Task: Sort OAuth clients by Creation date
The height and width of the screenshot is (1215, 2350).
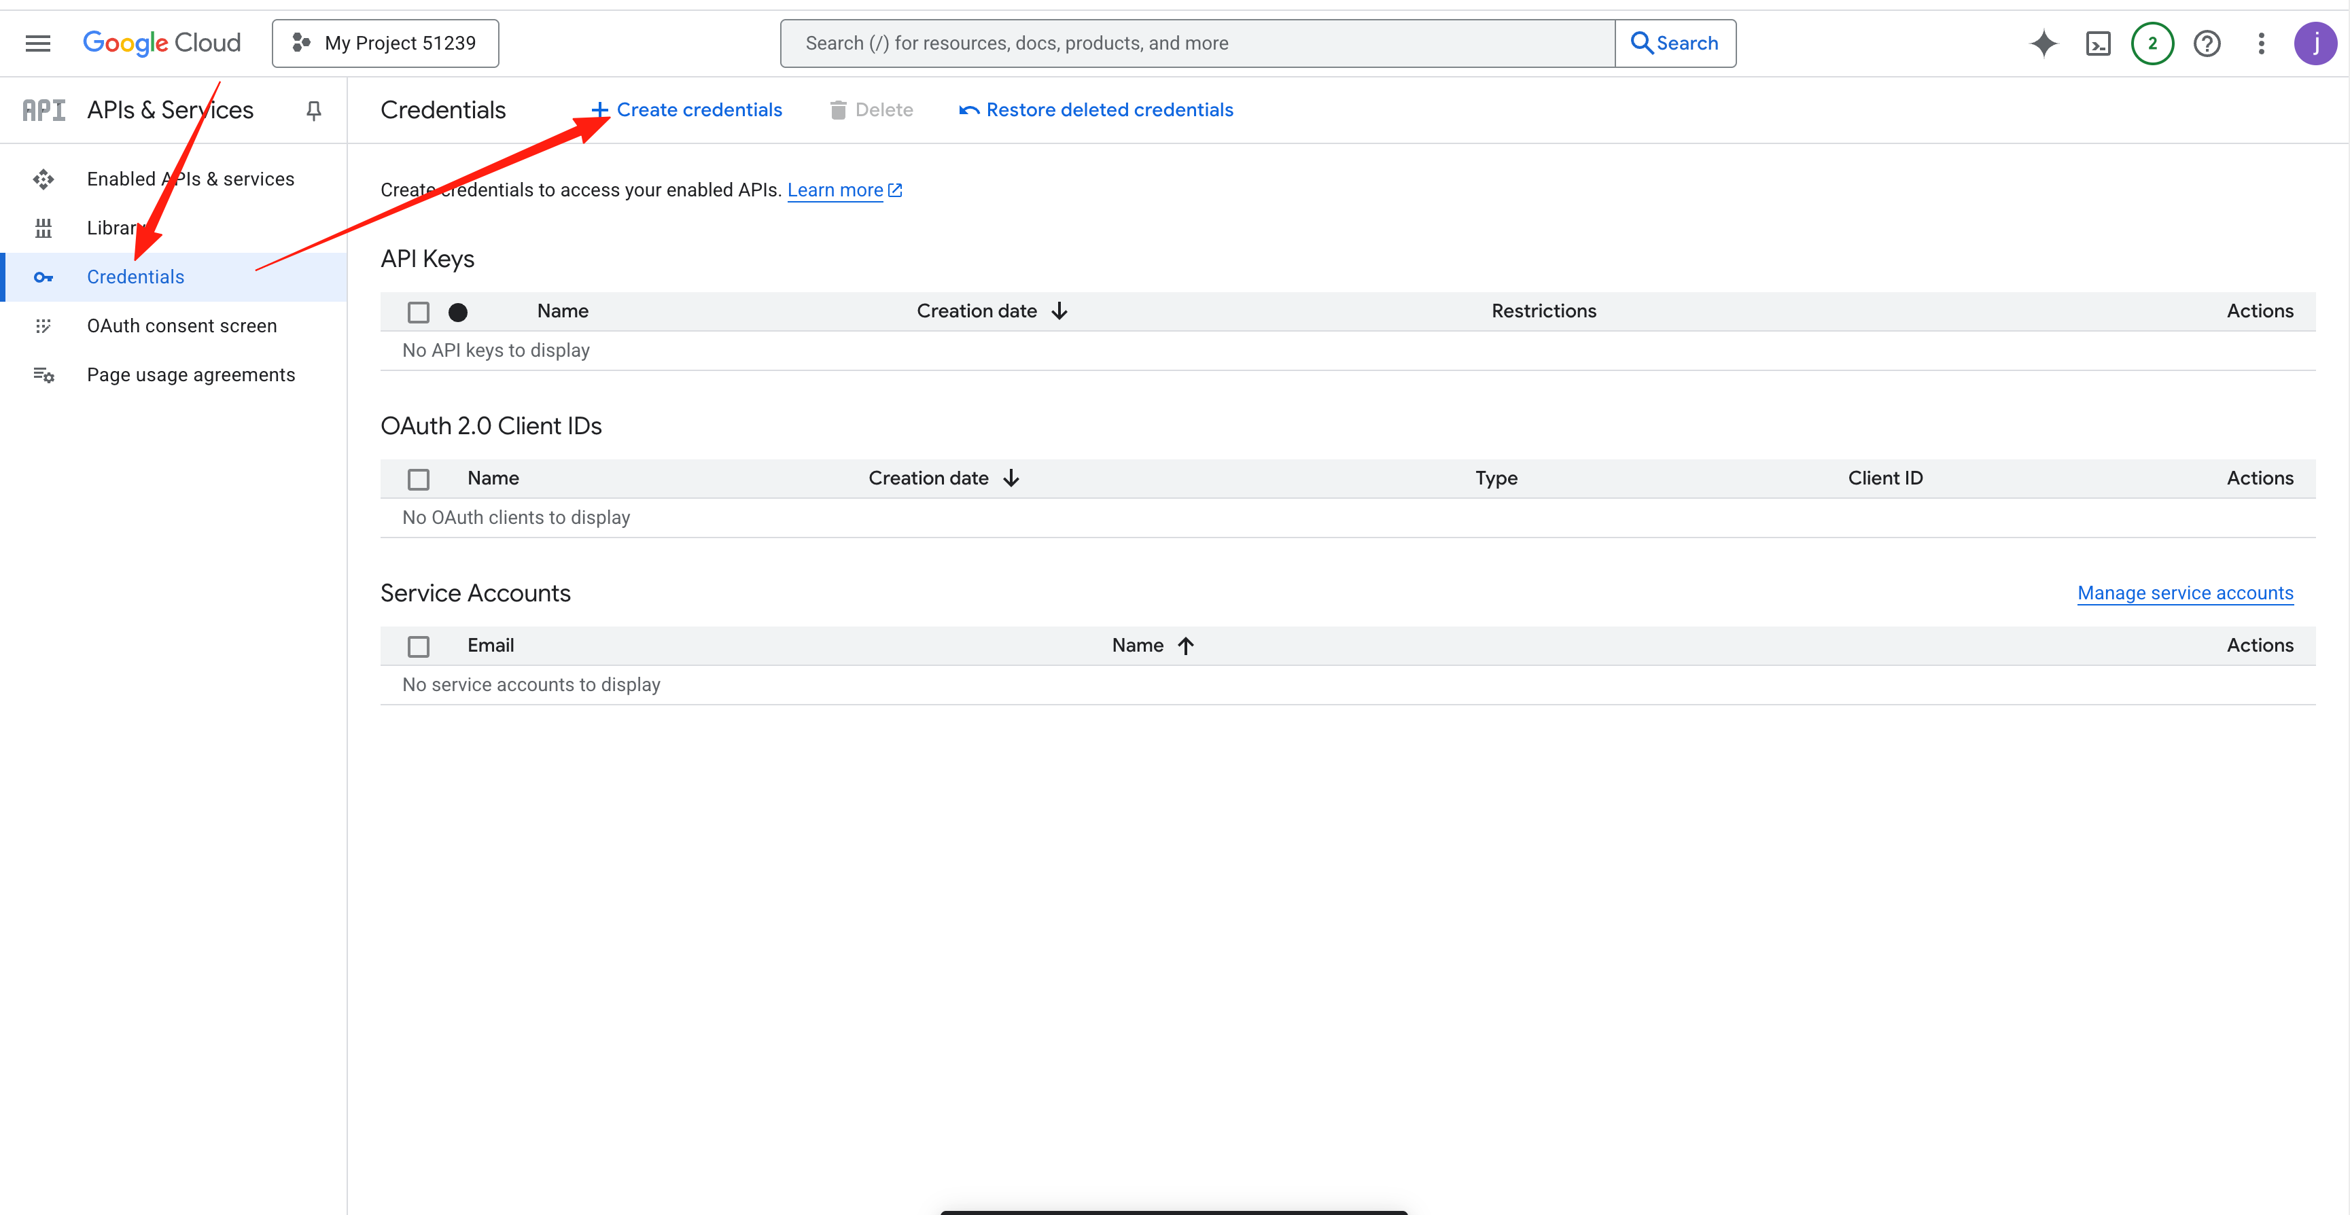Action: click(x=943, y=478)
